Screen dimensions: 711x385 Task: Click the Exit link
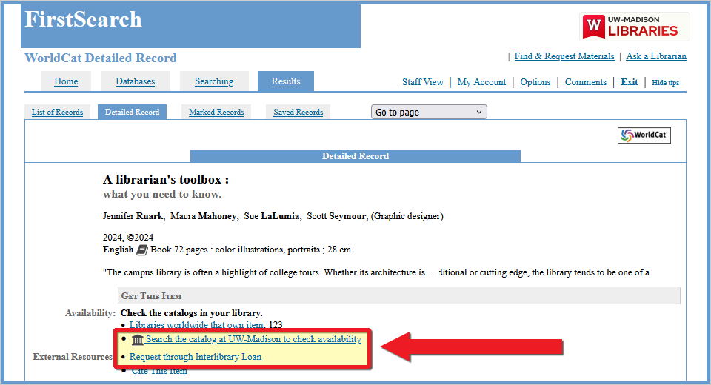[x=630, y=82]
